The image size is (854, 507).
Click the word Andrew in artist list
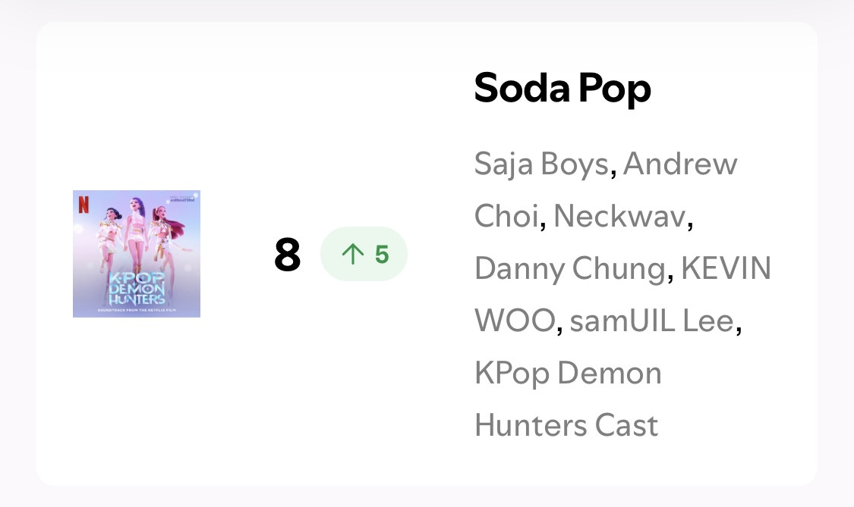(x=680, y=164)
